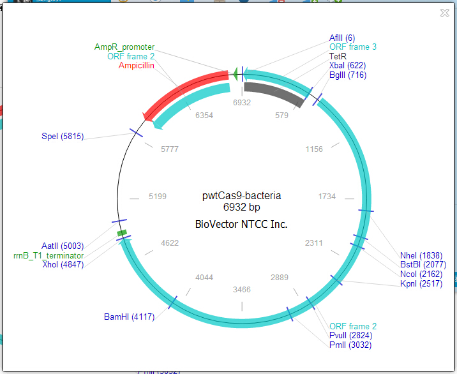Image resolution: width=457 pixels, height=374 pixels.
Task: Select the ORF frame 3 label
Action: tap(353, 47)
